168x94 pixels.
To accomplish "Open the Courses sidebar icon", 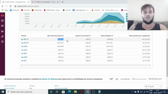I will tap(2, 21).
